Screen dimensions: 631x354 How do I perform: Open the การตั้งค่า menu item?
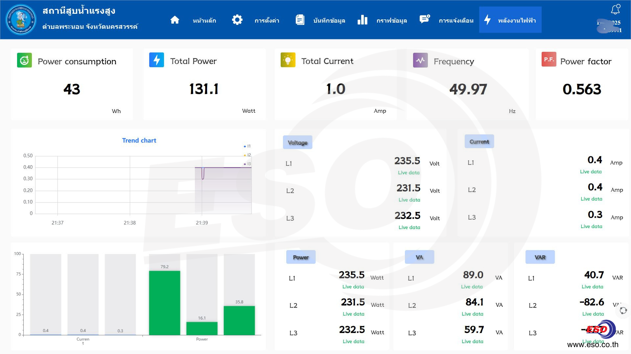pos(267,21)
